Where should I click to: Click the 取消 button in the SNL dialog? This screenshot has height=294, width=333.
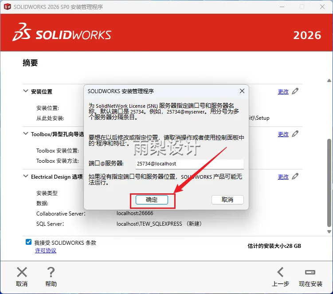coord(227,200)
